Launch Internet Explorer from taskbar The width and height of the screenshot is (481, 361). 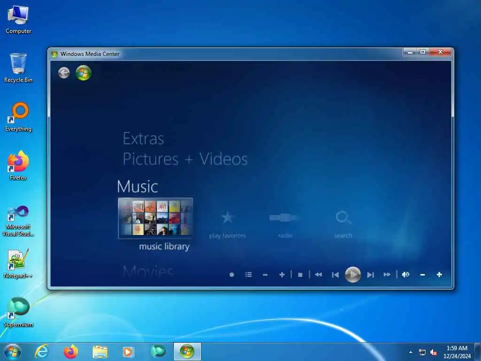point(41,352)
